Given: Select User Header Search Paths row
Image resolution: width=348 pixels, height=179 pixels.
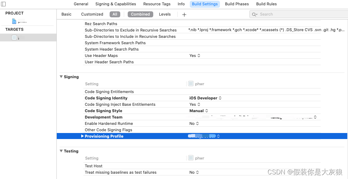Looking at the screenshot, I should 203,62.
